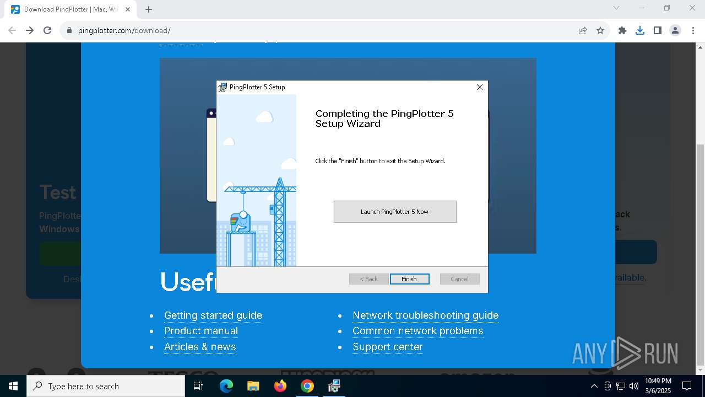Screen dimensions: 705x397
Task: Open Common network problems link
Action: pyautogui.click(x=417, y=331)
